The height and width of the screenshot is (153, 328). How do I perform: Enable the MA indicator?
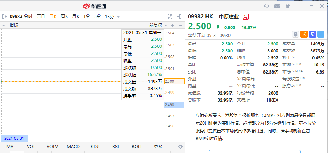coord(10,147)
